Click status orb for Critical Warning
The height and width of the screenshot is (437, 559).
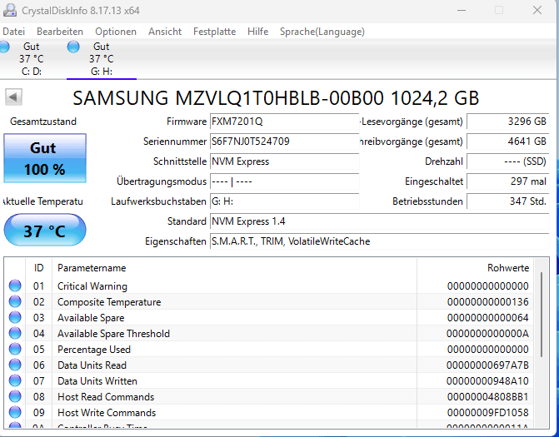(15, 286)
